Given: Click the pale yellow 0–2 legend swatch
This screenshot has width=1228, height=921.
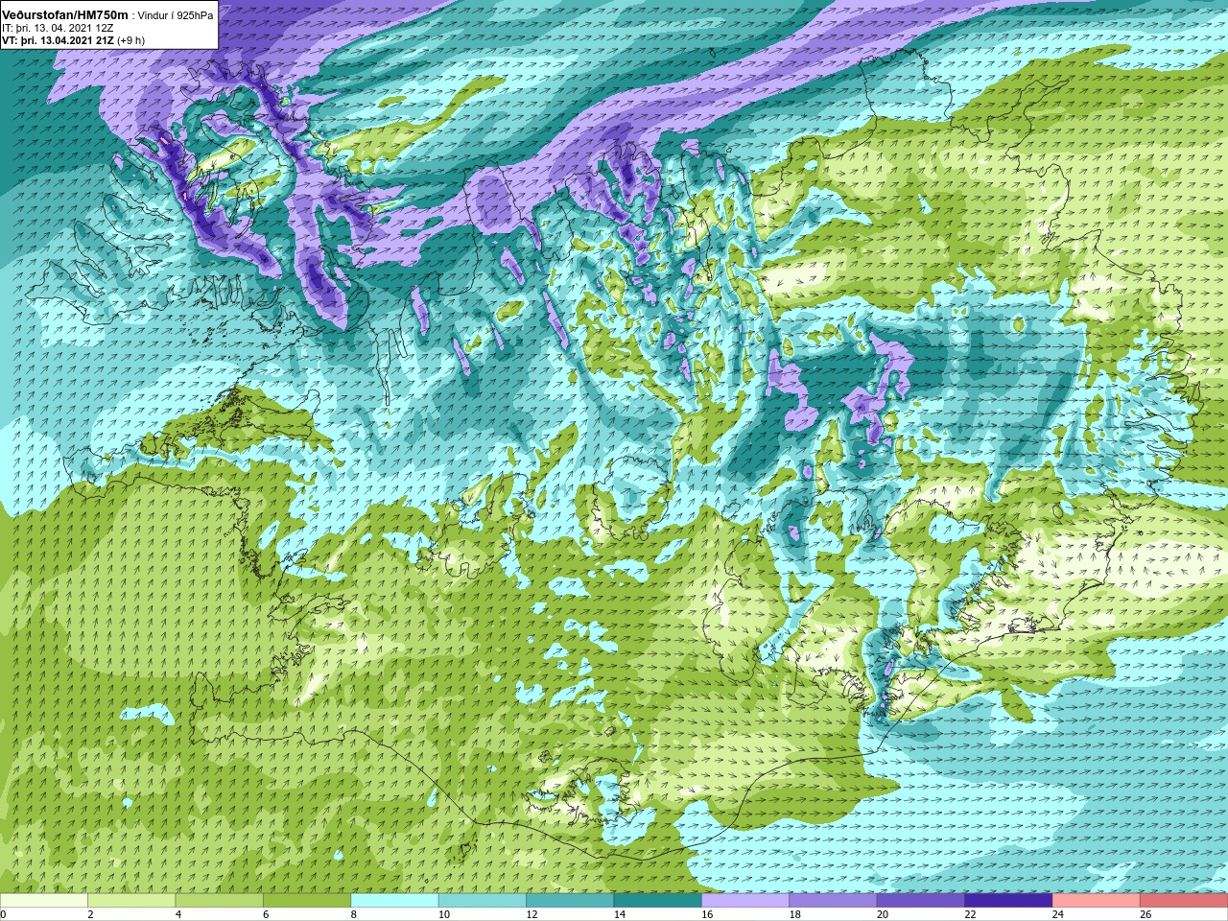Looking at the screenshot, I should click(44, 901).
